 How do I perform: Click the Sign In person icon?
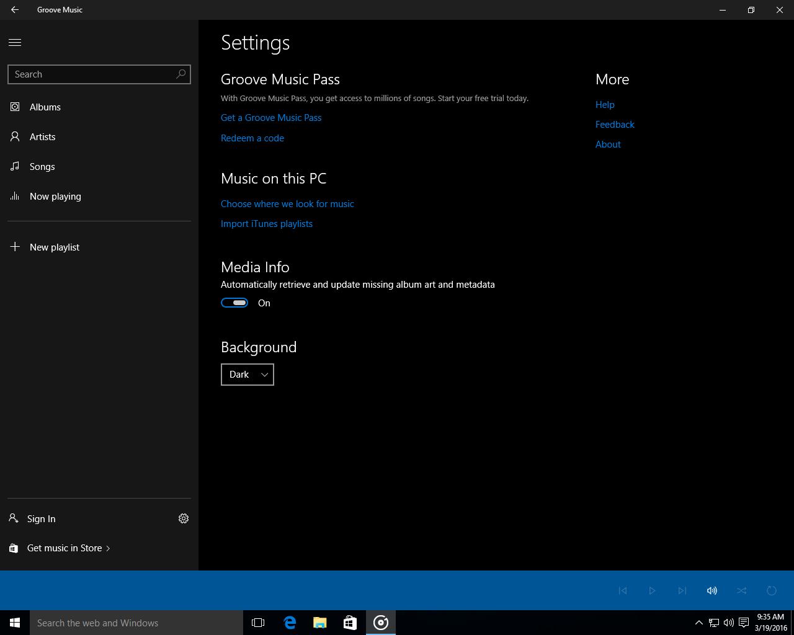tap(14, 518)
